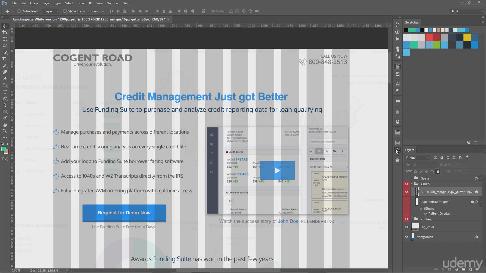
Task: Select the Hand tool
Action: tap(5, 125)
